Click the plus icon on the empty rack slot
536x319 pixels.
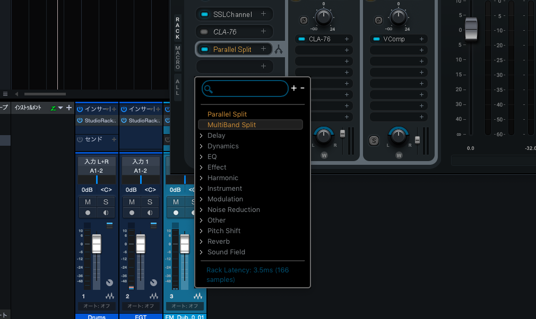click(x=263, y=66)
